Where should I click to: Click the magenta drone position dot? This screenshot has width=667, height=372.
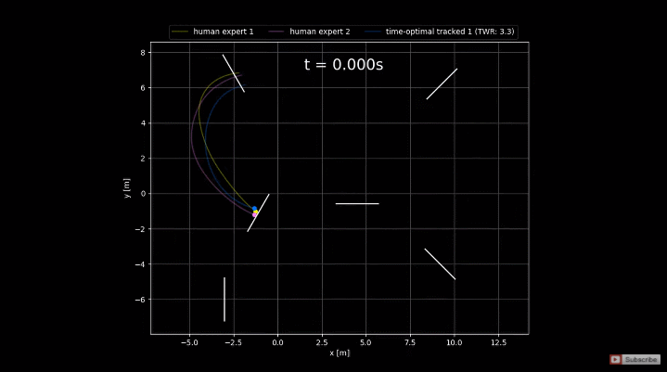(254, 215)
